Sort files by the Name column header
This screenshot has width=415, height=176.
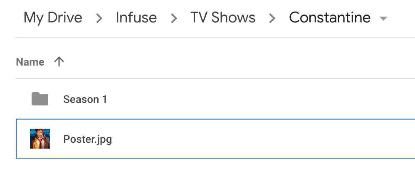point(30,62)
